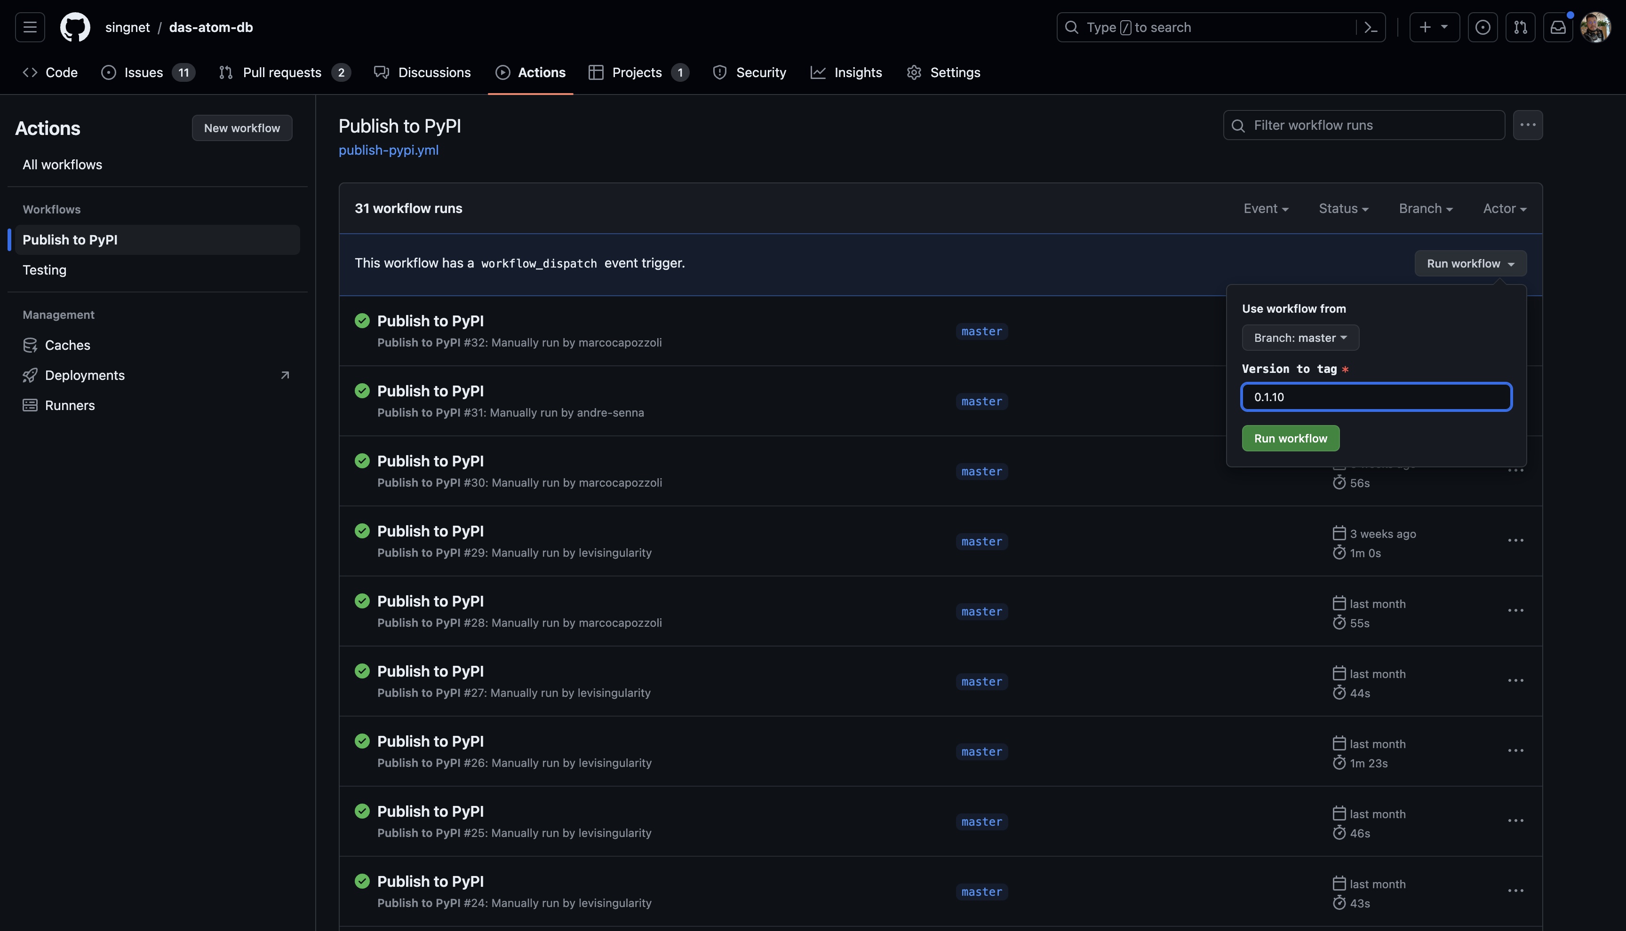Viewport: 1626px width, 931px height.
Task: Open Caches in the Management section
Action: coord(157,345)
